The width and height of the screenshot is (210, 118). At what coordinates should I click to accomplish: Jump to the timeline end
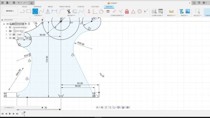click(x=17, y=114)
